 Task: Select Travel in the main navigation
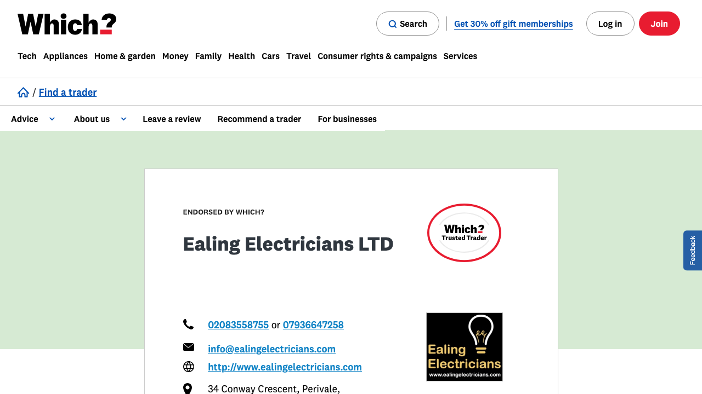click(x=298, y=56)
